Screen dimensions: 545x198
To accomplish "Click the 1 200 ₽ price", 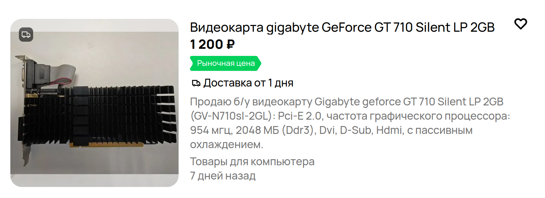I will [x=212, y=45].
